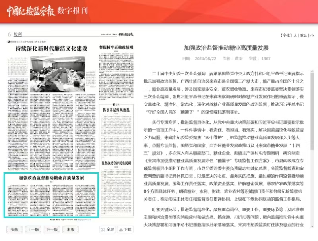Select highlighted article 加强政治监督推动糖业高质量发展 on page
The image size is (318, 241).
tap(51, 195)
